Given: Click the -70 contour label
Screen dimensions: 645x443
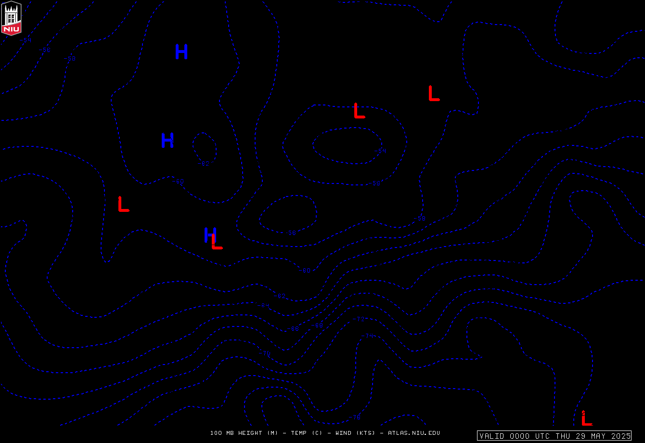Looking at the screenshot, I should 265,353.
